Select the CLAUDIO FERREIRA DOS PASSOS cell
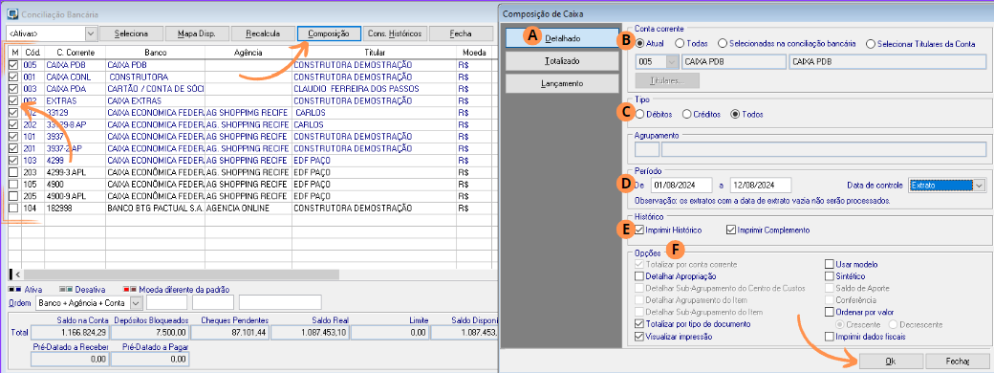Viewport: 994px width, 373px height. tap(375, 89)
